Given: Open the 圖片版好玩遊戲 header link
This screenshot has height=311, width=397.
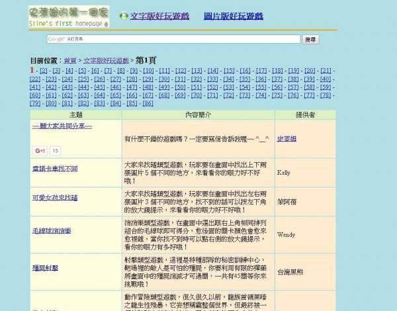Looking at the screenshot, I should pyautogui.click(x=234, y=16).
